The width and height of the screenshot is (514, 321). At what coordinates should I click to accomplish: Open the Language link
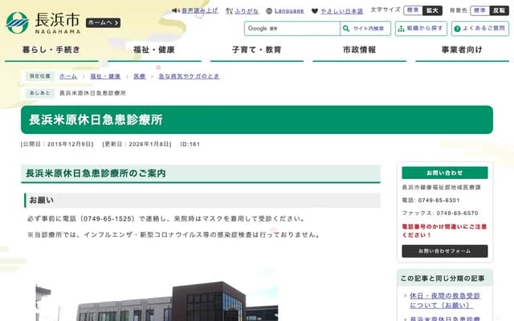coord(289,11)
